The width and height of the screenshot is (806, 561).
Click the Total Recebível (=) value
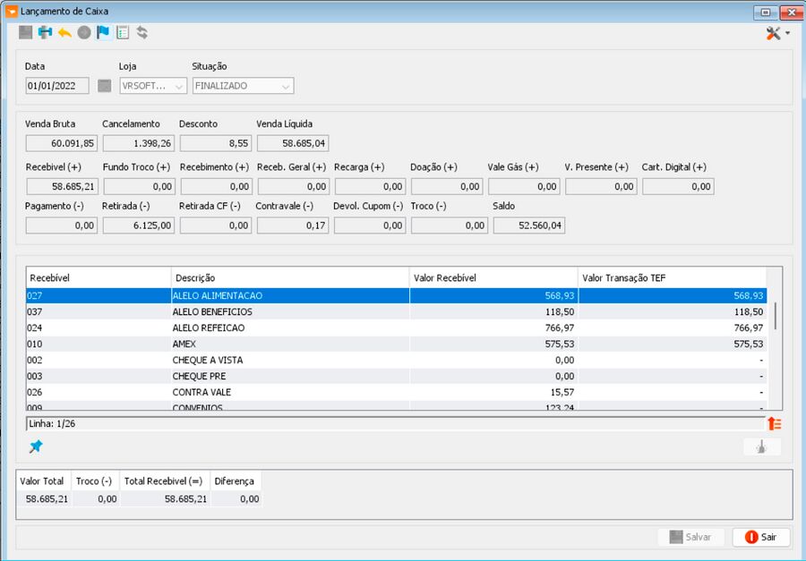[x=166, y=499]
